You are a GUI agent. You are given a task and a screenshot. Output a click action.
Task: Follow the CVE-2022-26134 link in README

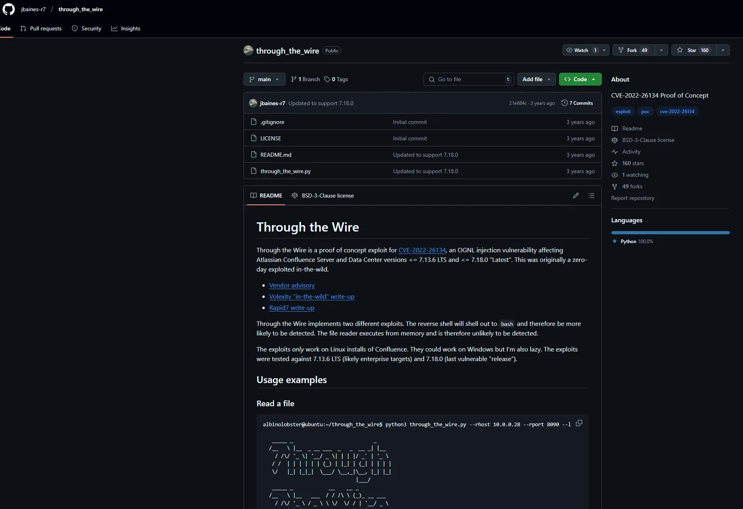pos(422,250)
